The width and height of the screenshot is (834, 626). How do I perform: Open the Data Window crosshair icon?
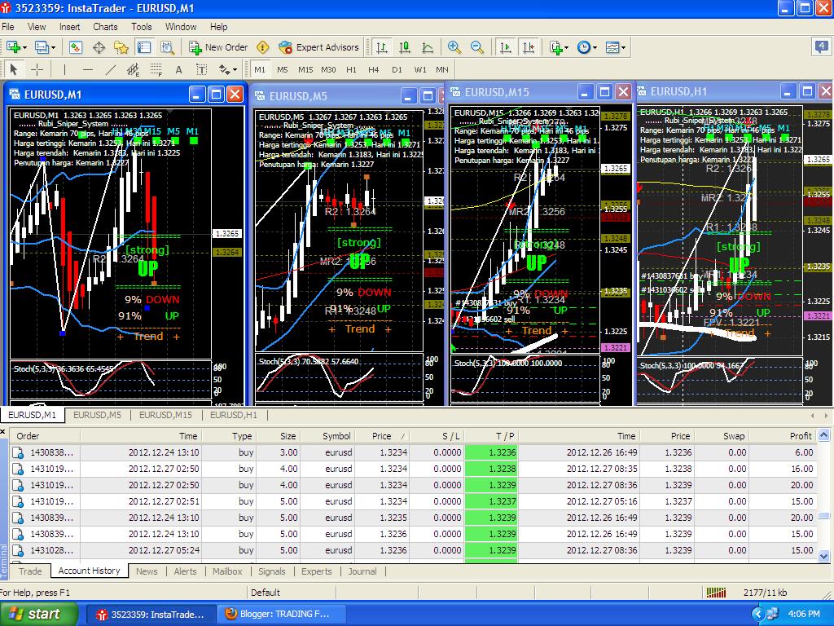pos(99,47)
